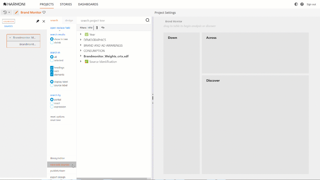320x180 pixels.
Task: Favorite Brand Monitor with heart icon
Action: pos(44,12)
